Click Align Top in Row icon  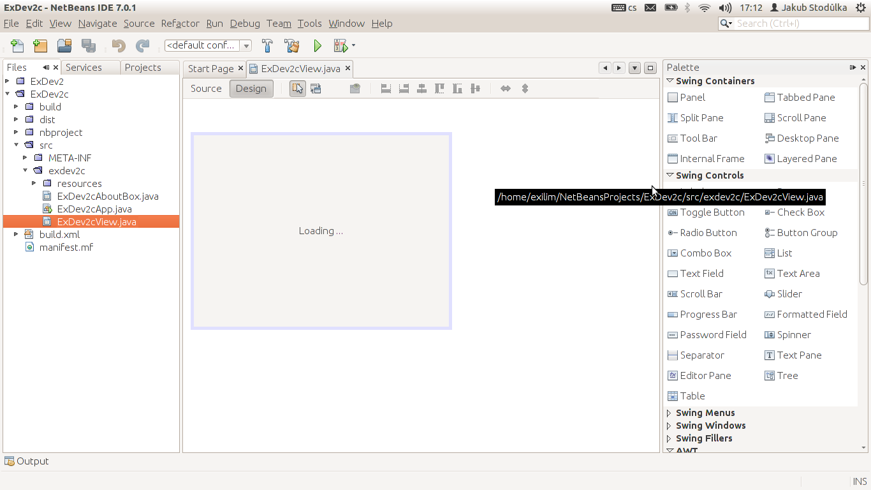point(439,89)
